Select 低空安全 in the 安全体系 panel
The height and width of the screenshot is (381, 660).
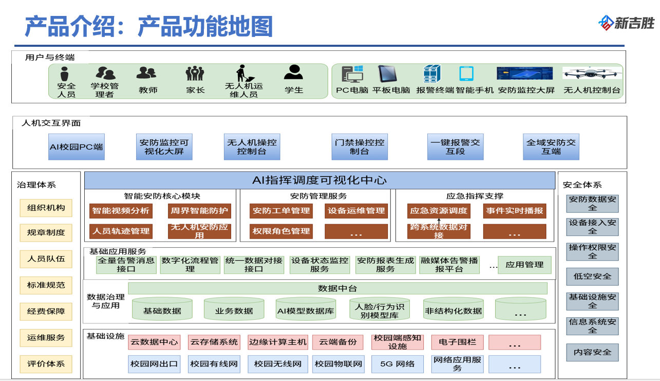(592, 277)
